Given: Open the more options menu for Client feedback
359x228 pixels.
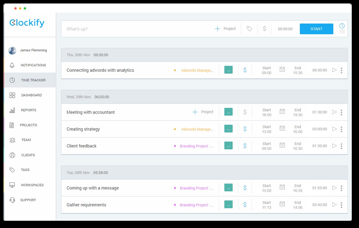Looking at the screenshot, I should 341,146.
